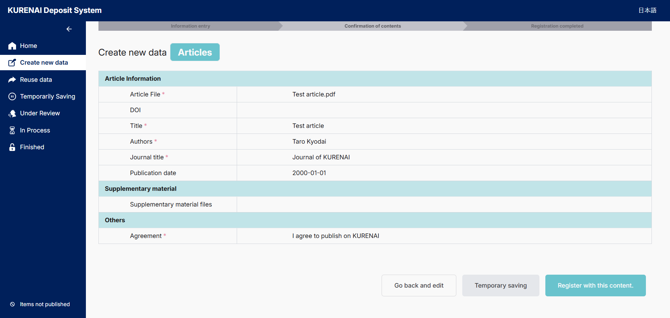Open Under Review list
Viewport: 670px width, 318px height.
click(43, 113)
